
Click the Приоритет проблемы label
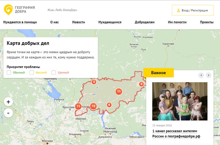coord(23,67)
